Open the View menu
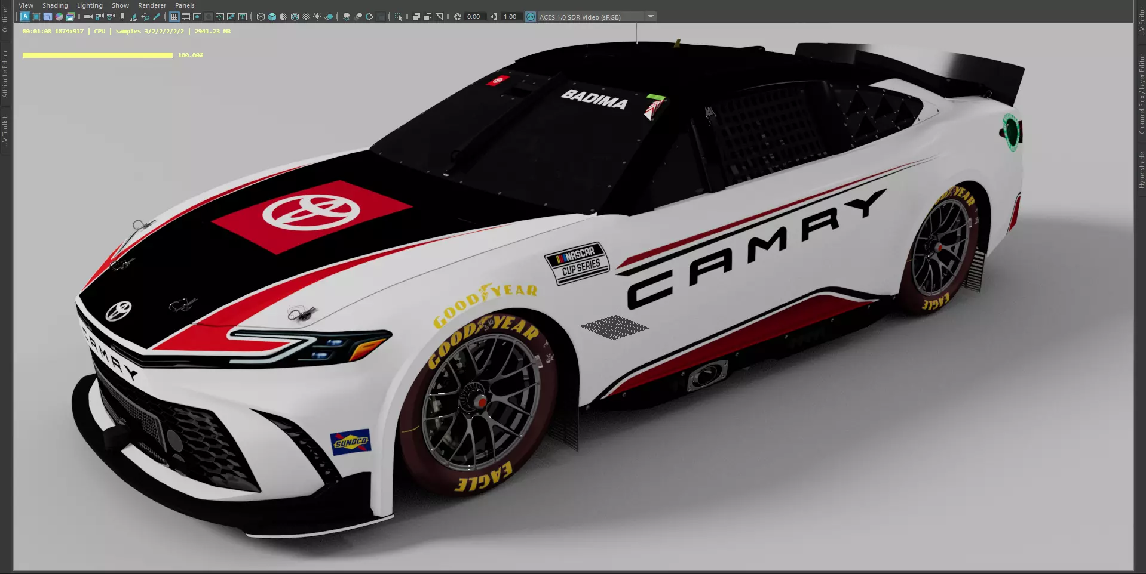Viewport: 1146px width, 574px height. [26, 5]
